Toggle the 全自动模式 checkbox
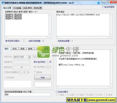 click(57, 92)
